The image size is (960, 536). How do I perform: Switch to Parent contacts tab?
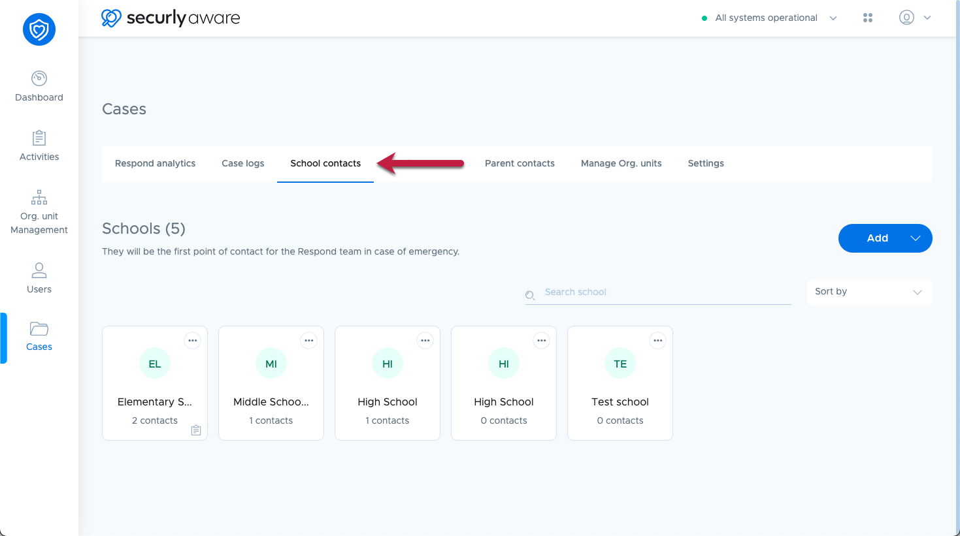(x=520, y=163)
